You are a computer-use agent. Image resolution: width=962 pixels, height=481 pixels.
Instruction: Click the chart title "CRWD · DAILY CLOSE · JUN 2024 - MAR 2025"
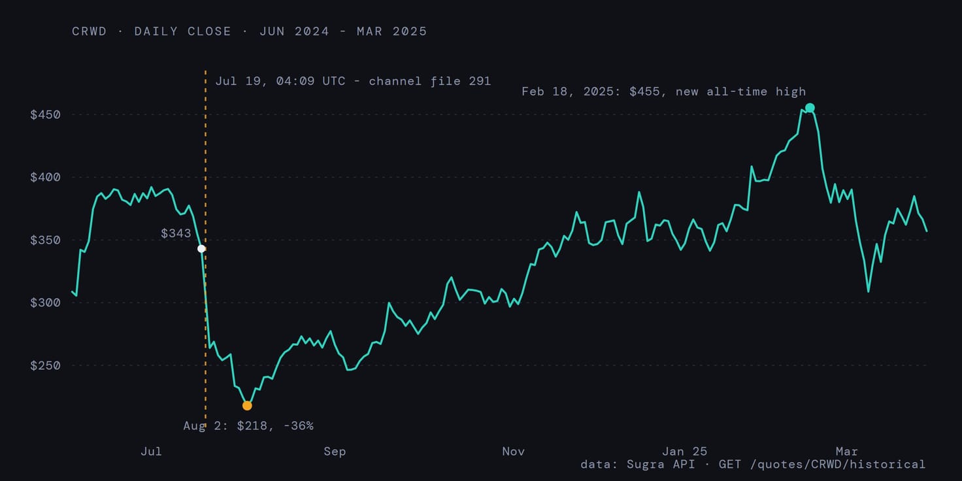click(250, 31)
